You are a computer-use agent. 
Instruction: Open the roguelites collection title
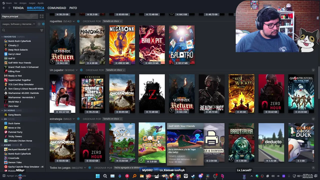coord(56,21)
